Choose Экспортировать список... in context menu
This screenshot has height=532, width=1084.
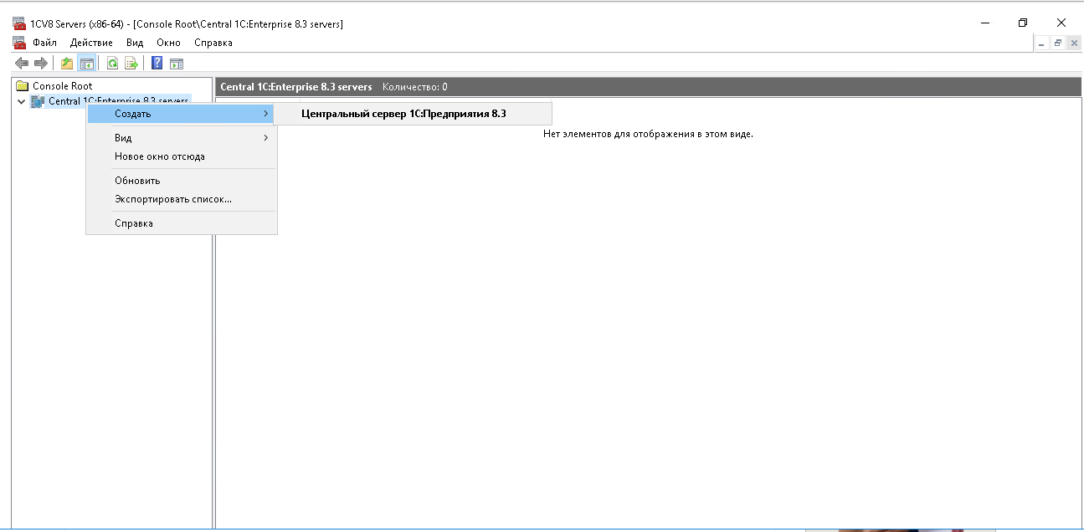173,199
